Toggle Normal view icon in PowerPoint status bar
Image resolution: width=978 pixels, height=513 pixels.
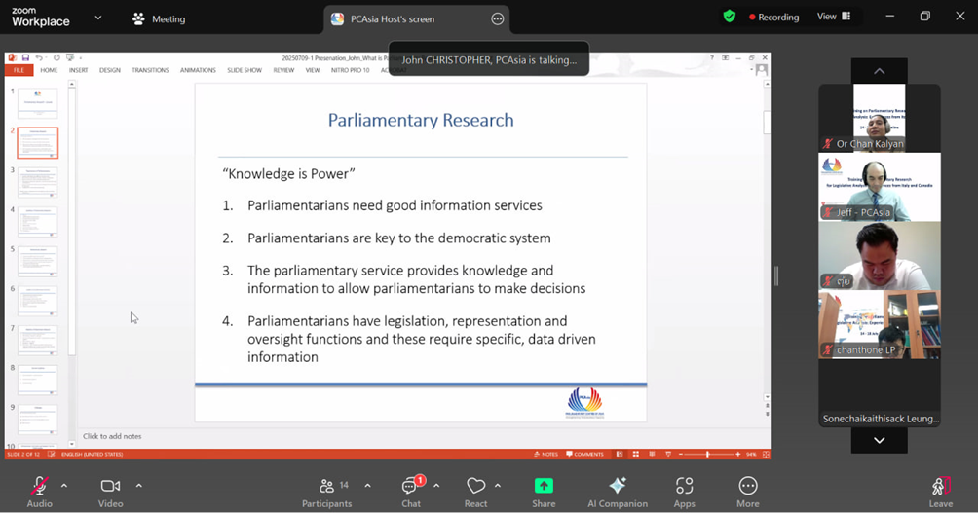point(620,454)
